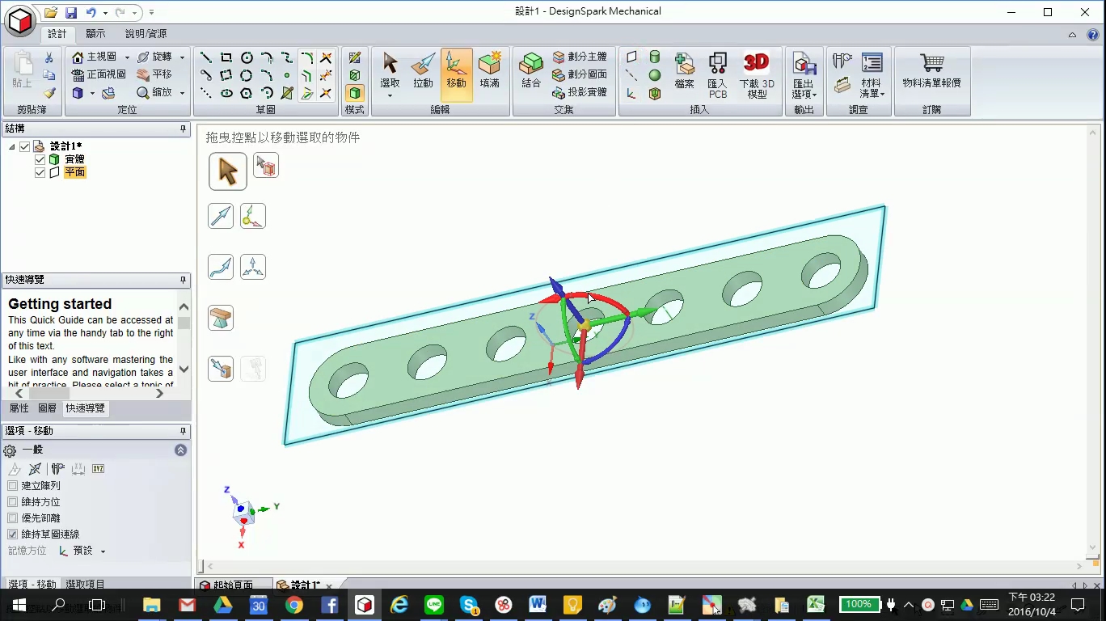The image size is (1106, 621).
Task: Open the 主視圖 dropdown arrow
Action: click(127, 57)
